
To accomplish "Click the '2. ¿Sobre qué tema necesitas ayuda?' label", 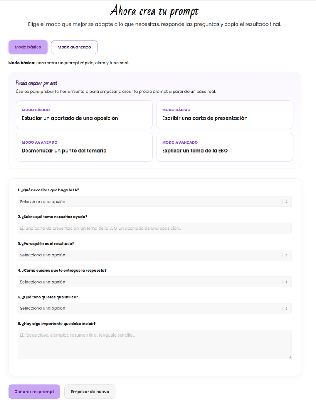I will (x=52, y=217).
